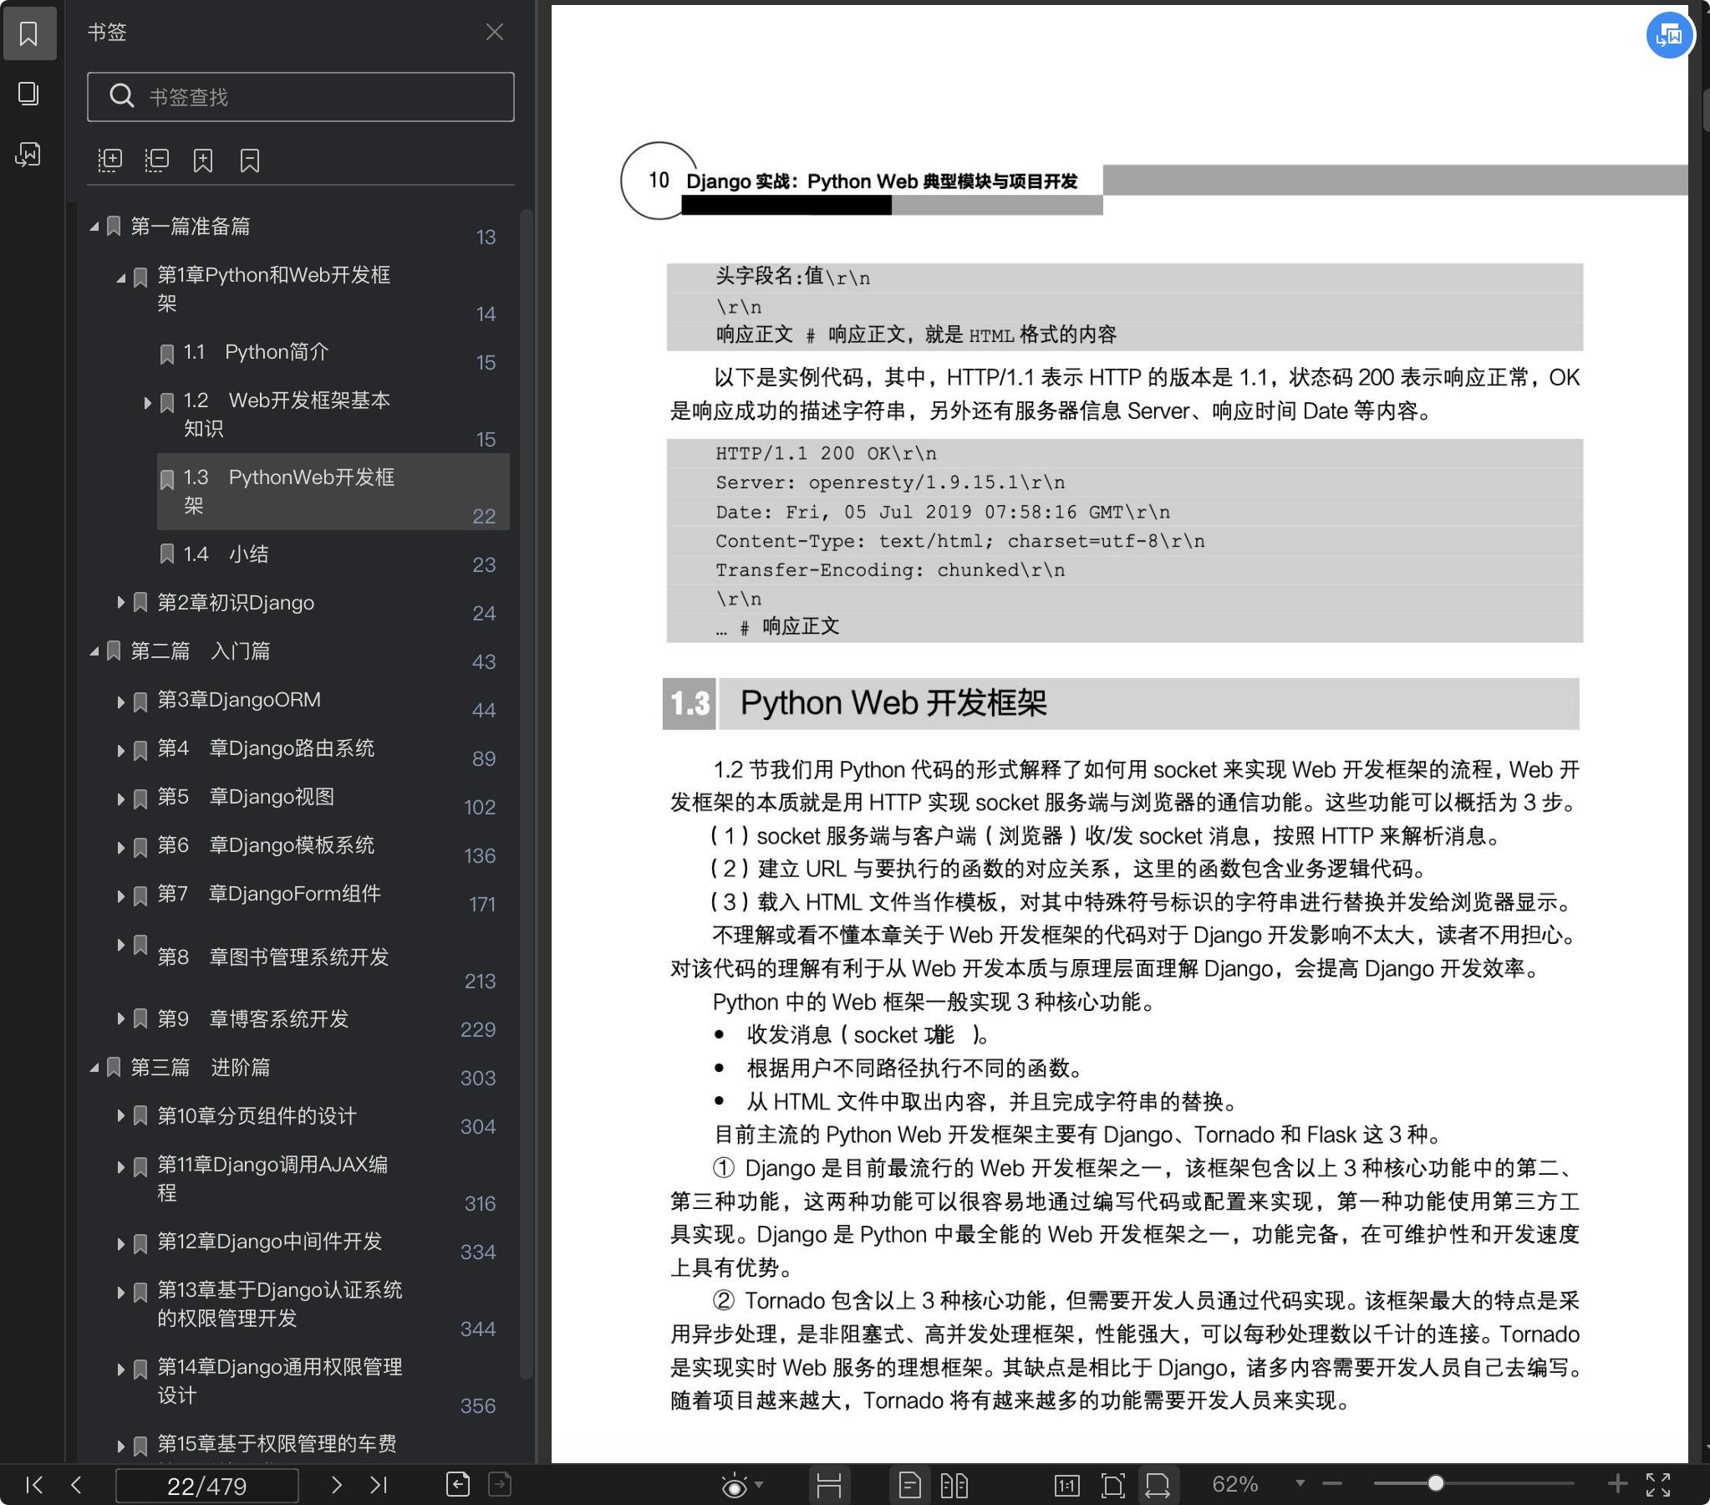Expand 第10章分页组件的设计 bookmark
The width and height of the screenshot is (1710, 1505).
click(x=121, y=1115)
